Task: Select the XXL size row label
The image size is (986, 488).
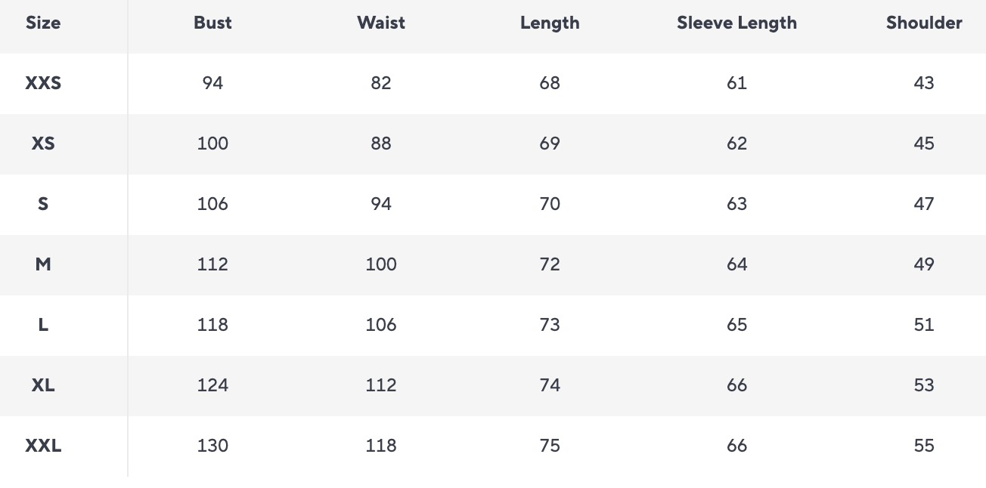Action: (x=43, y=446)
